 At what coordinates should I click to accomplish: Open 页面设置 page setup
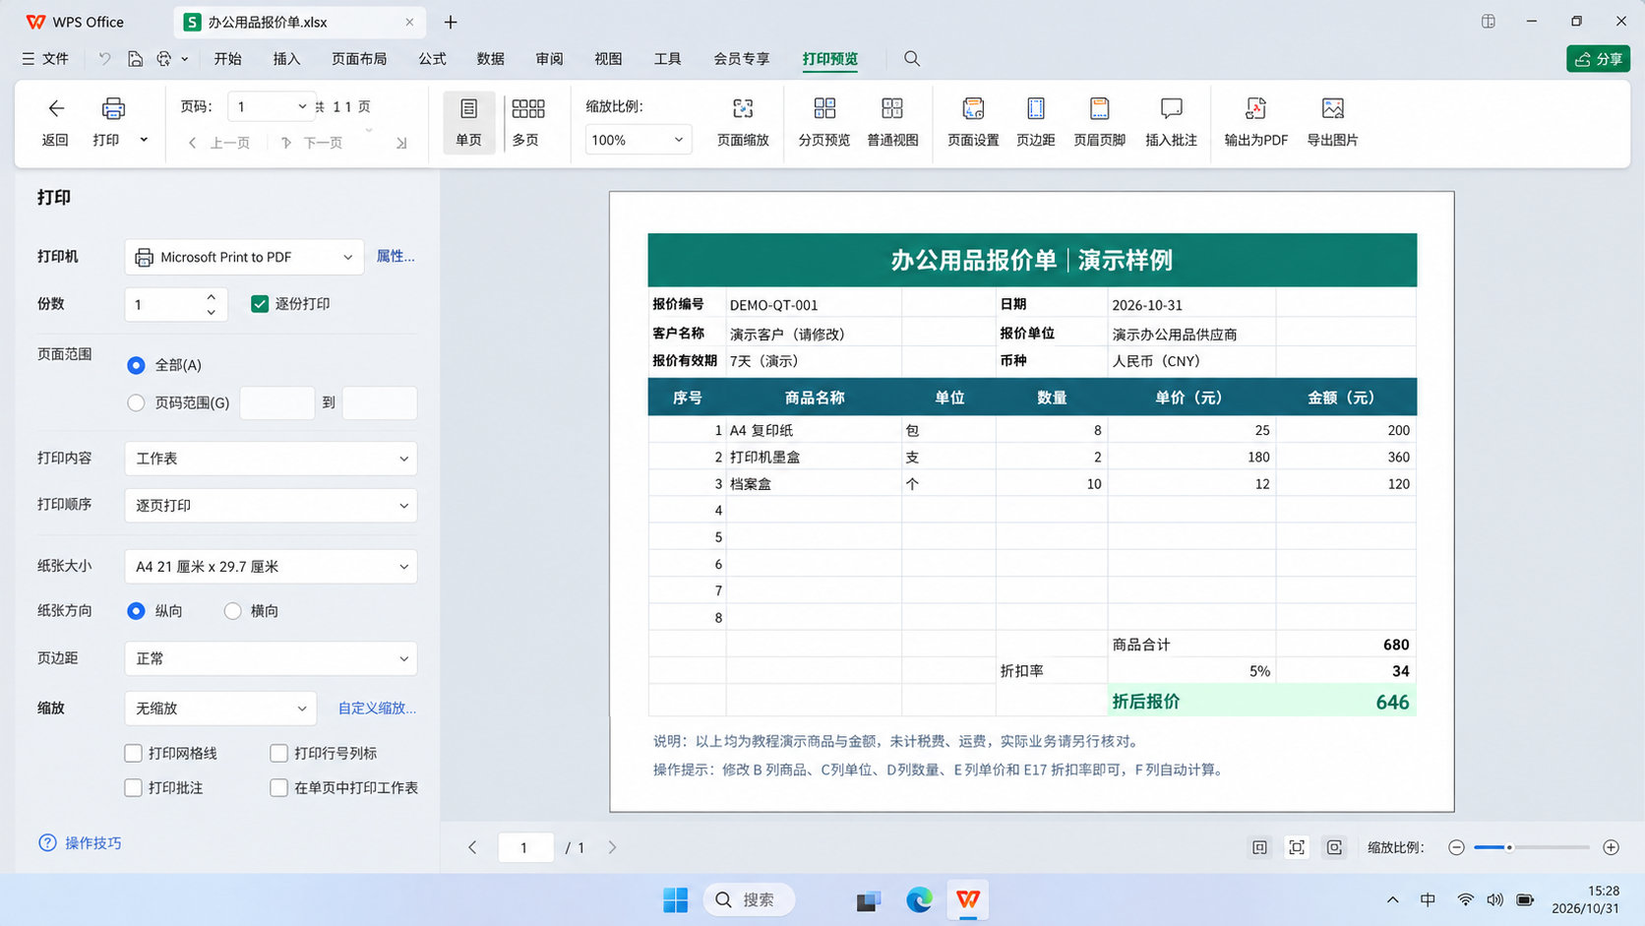click(x=973, y=122)
